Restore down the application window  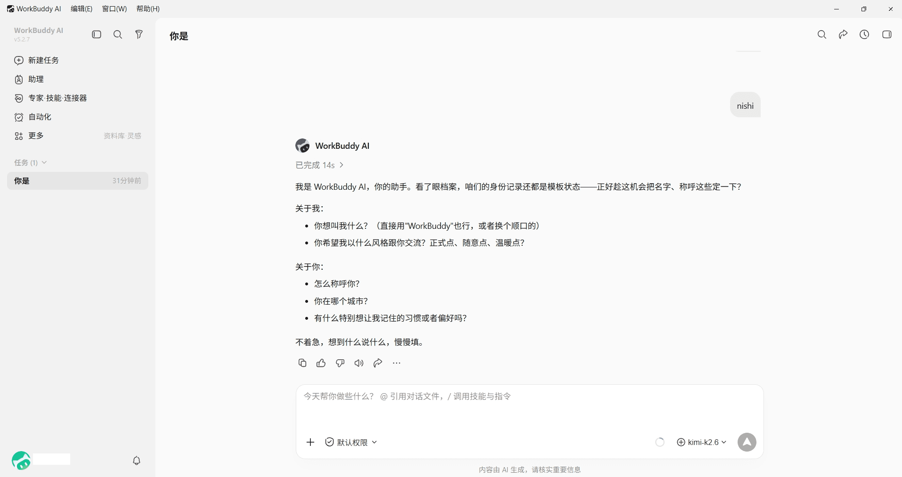point(864,9)
